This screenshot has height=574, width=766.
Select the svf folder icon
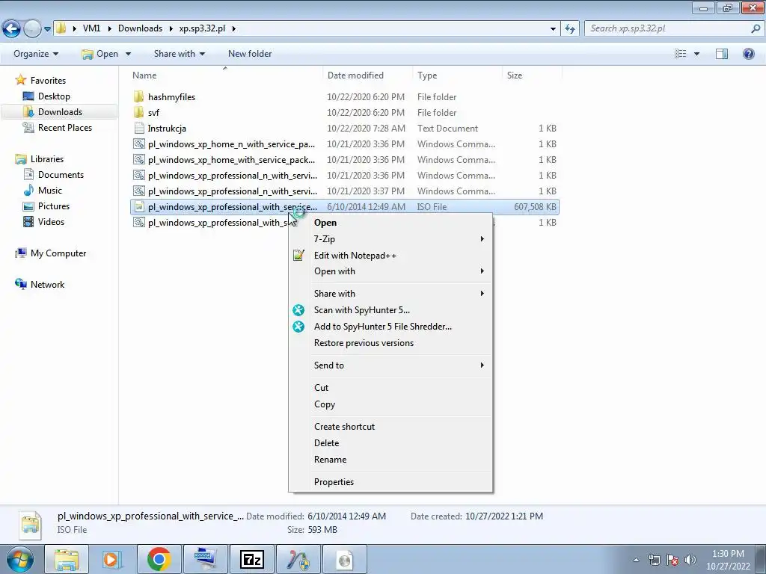tap(138, 112)
